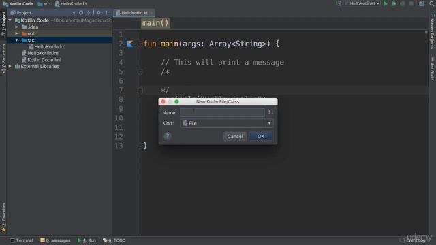Start debugging with the bug icon
The height and width of the screenshot is (245, 436).
(394, 4)
